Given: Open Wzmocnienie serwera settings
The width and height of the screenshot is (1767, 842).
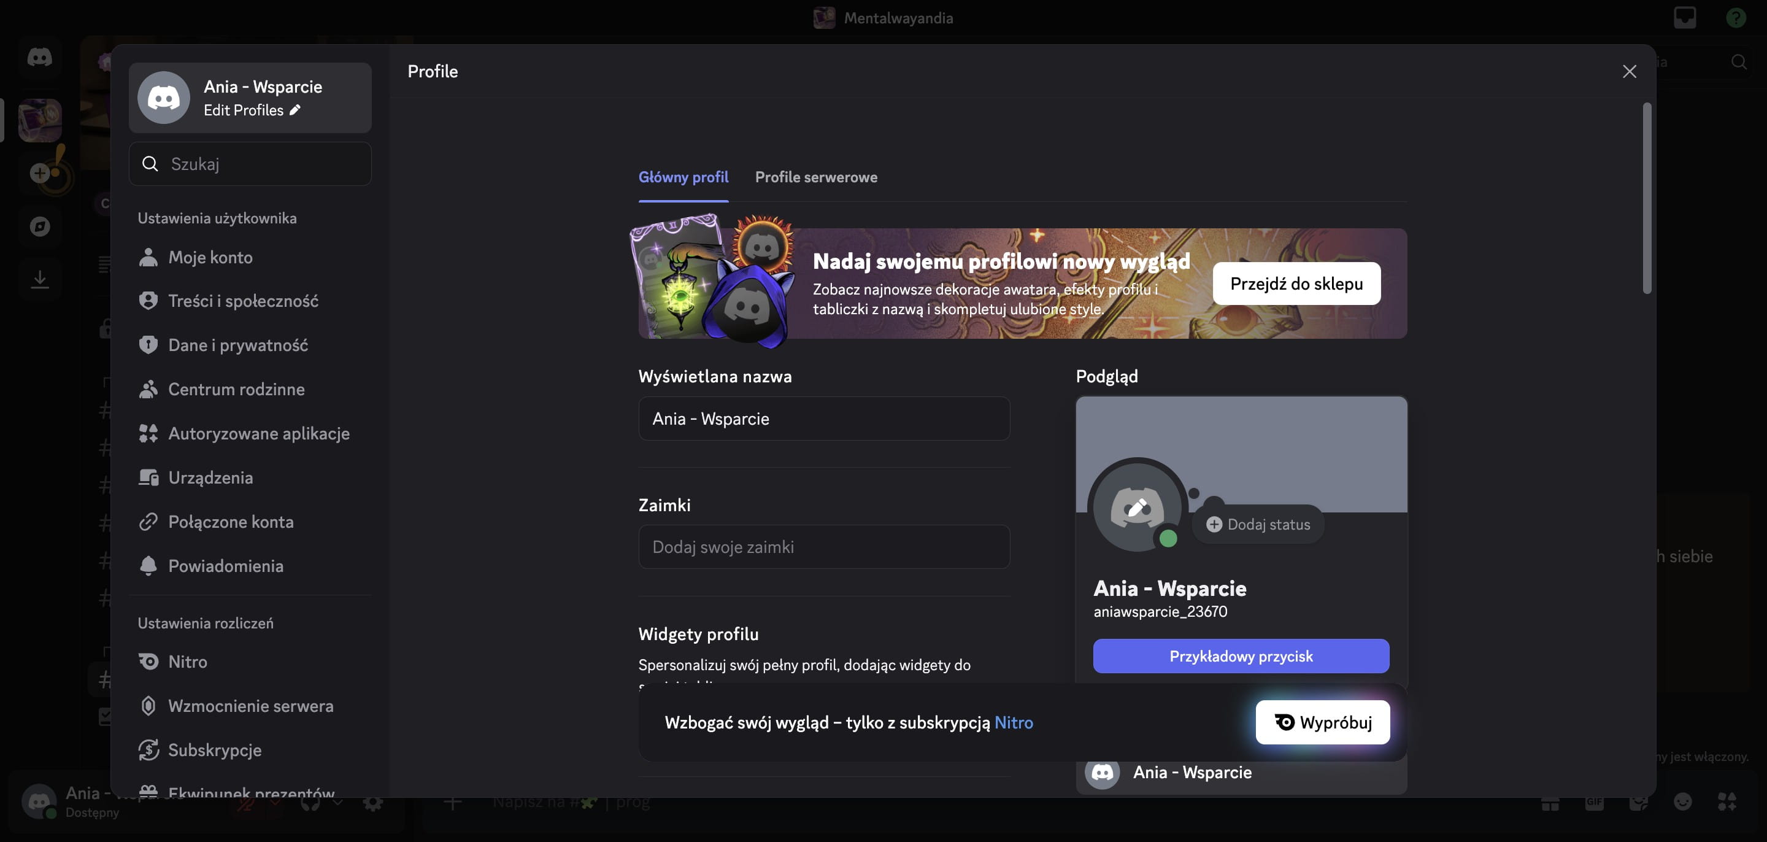Looking at the screenshot, I should coord(250,706).
